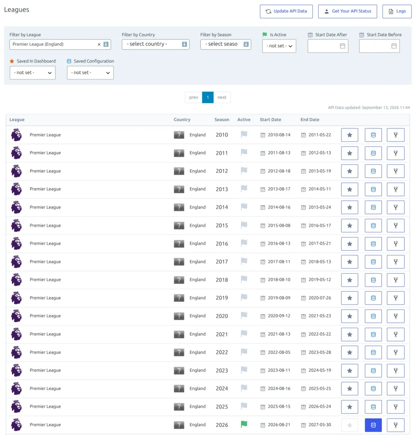Click the green active flag for season 2026
The height and width of the screenshot is (438, 414).
click(244, 424)
